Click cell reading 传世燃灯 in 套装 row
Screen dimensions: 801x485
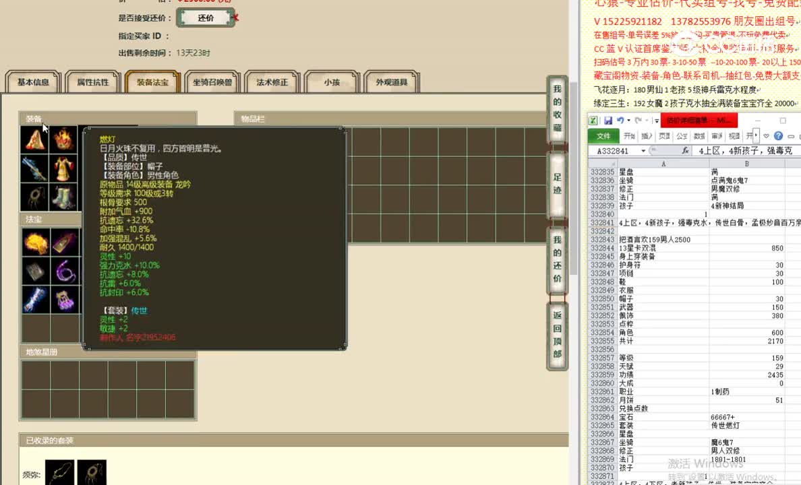[x=746, y=425]
